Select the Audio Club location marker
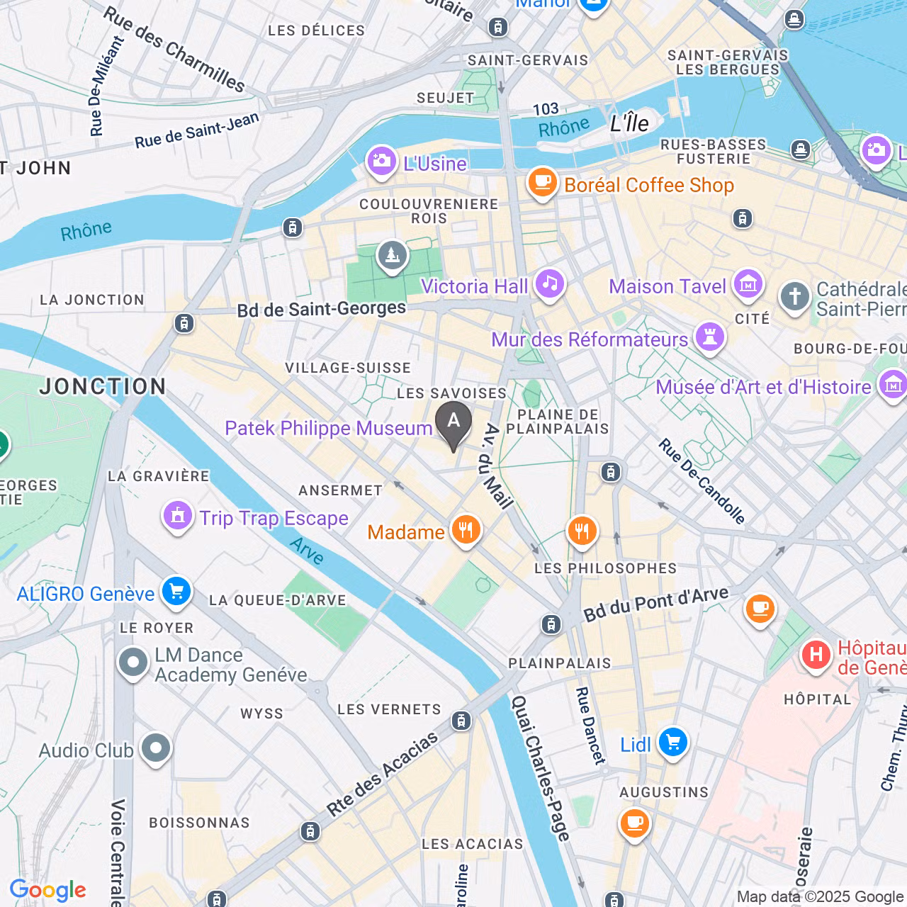 (x=156, y=749)
